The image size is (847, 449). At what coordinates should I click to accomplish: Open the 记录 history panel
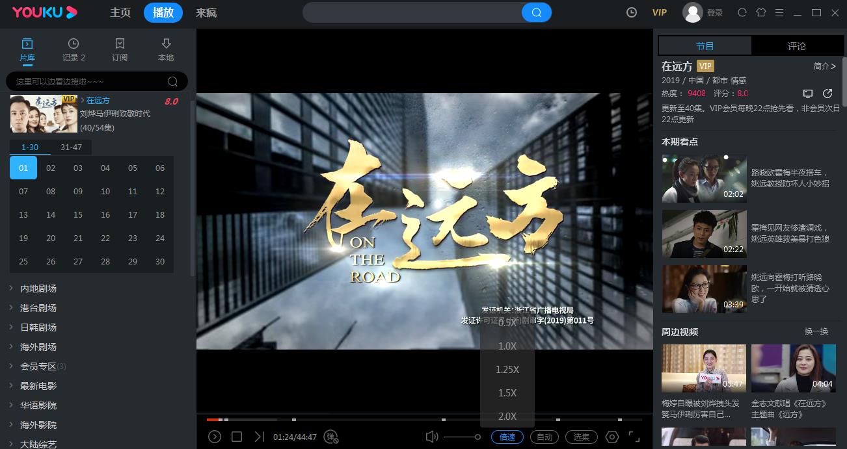tap(74, 50)
